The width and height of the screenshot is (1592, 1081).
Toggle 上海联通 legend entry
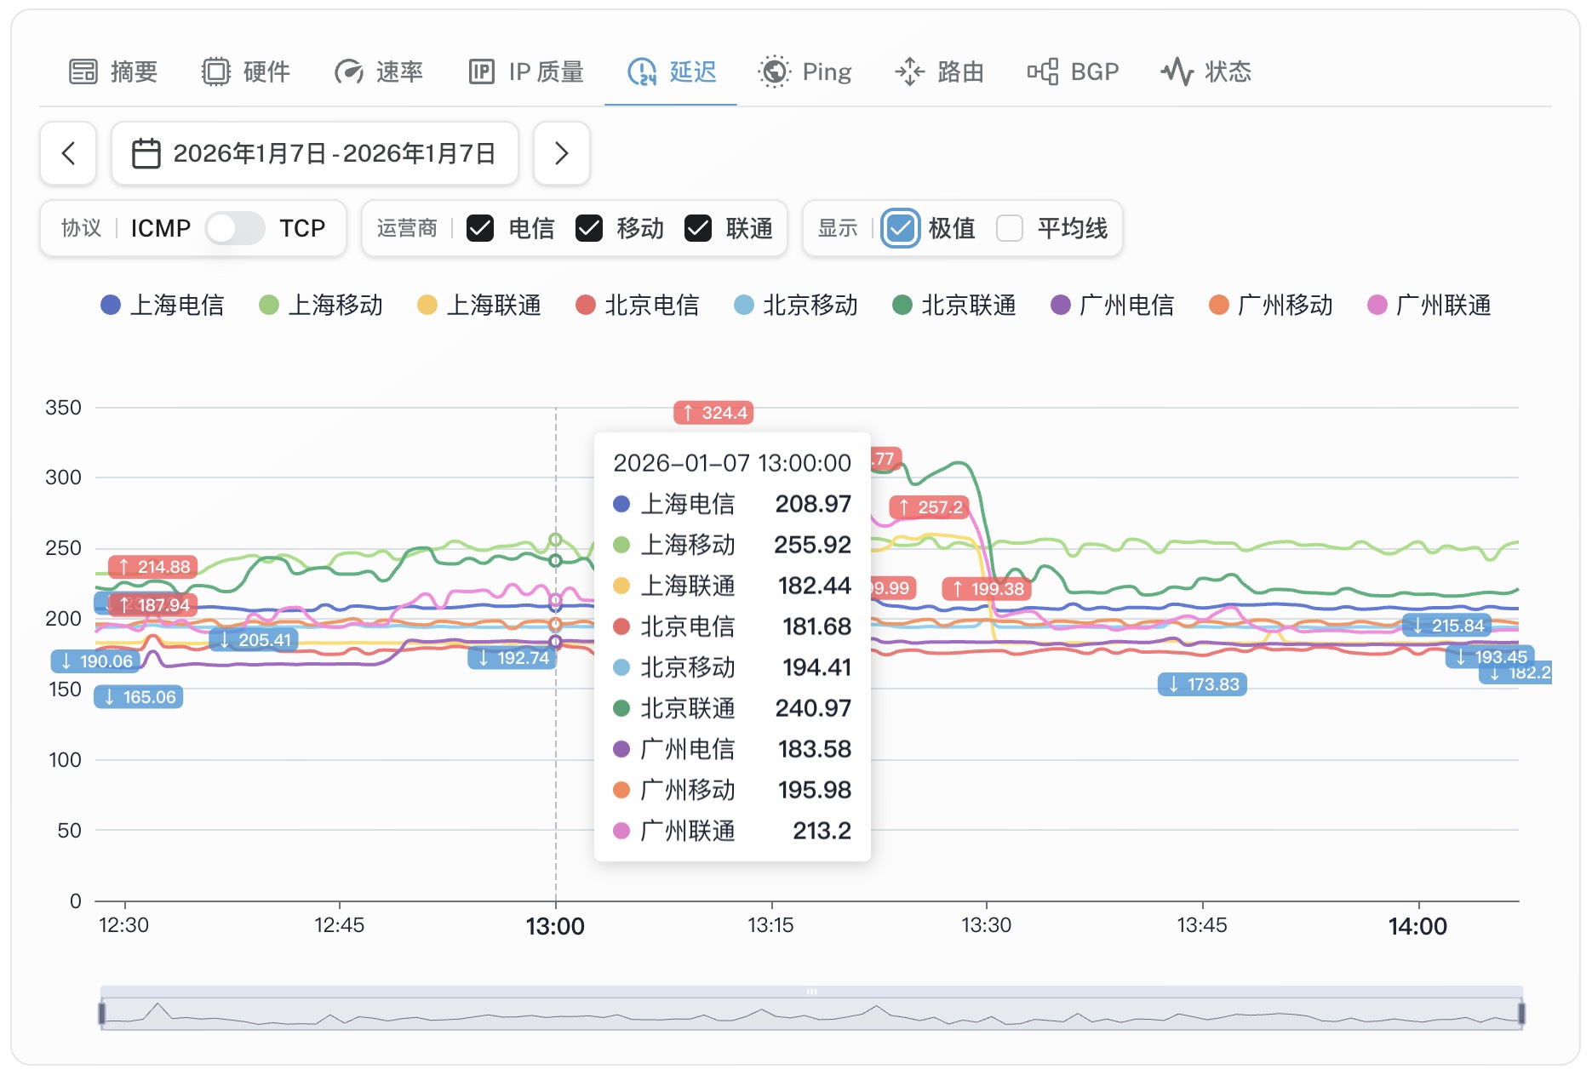pos(479,305)
